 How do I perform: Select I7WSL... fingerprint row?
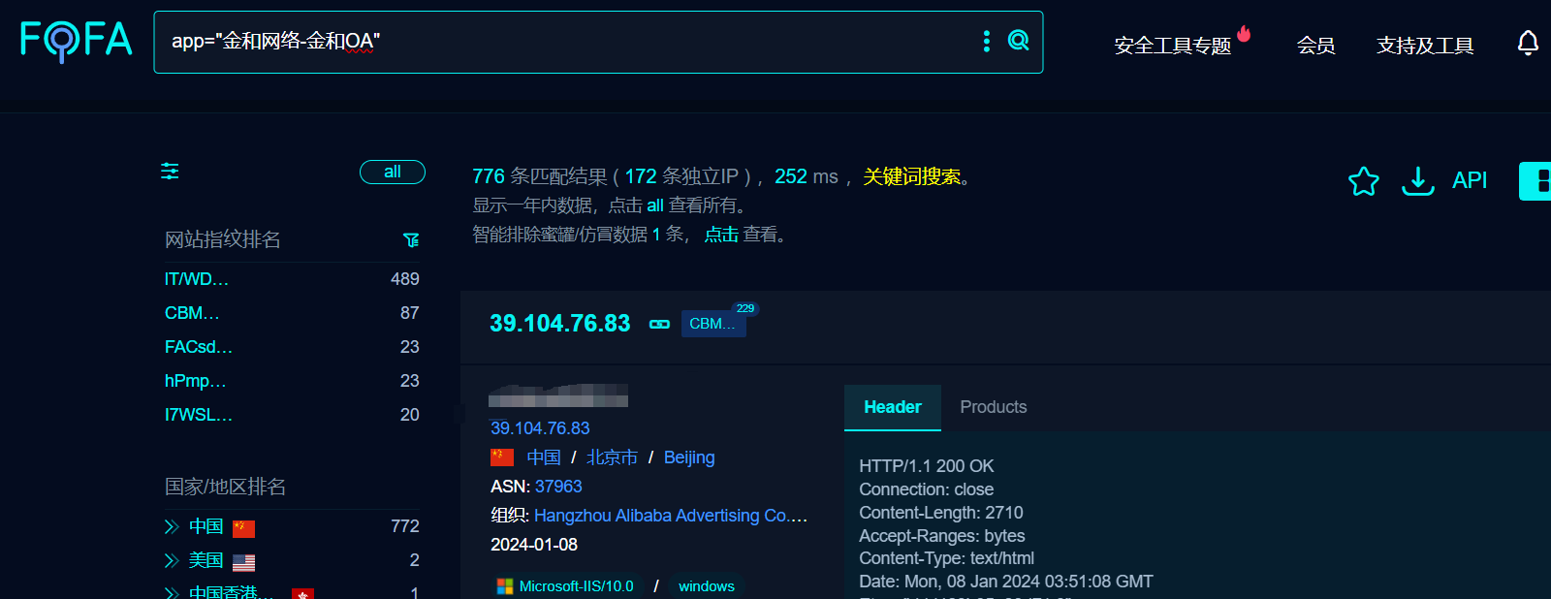[292, 415]
